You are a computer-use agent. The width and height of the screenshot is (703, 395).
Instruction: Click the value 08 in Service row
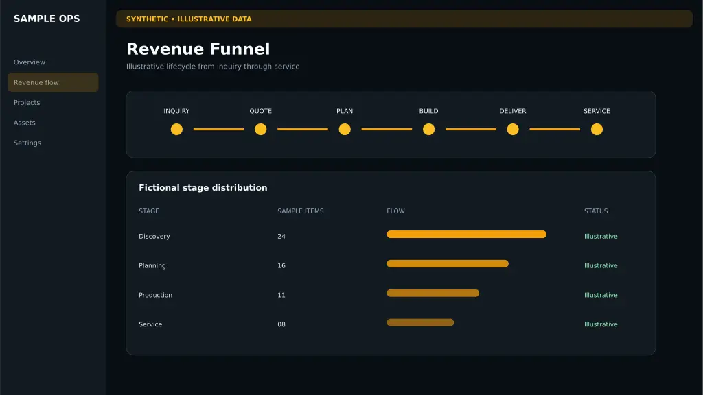pos(281,324)
